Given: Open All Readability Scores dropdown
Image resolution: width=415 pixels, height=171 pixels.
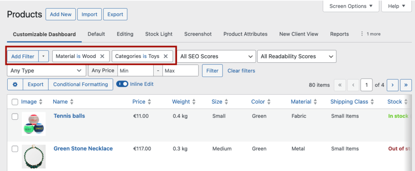Looking at the screenshot, I should [297, 56].
